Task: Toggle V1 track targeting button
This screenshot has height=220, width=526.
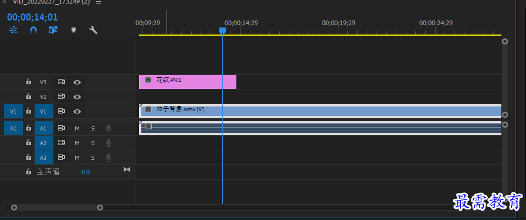Action: 43,111
